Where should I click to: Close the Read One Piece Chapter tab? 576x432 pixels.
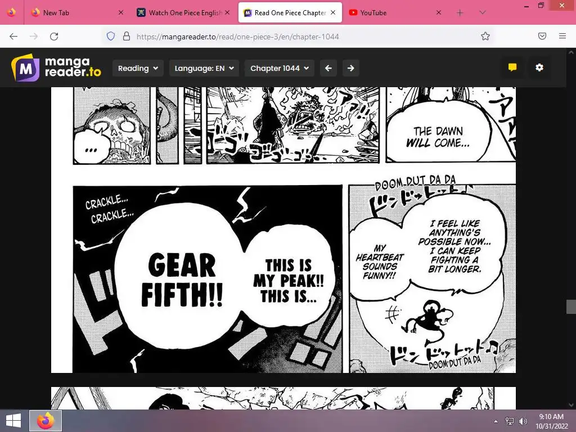click(x=333, y=12)
